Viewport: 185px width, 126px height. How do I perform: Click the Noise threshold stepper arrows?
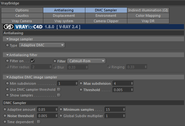coord(56,116)
